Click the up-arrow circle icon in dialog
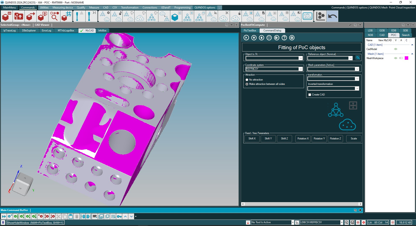416x226 pixels. [254, 38]
